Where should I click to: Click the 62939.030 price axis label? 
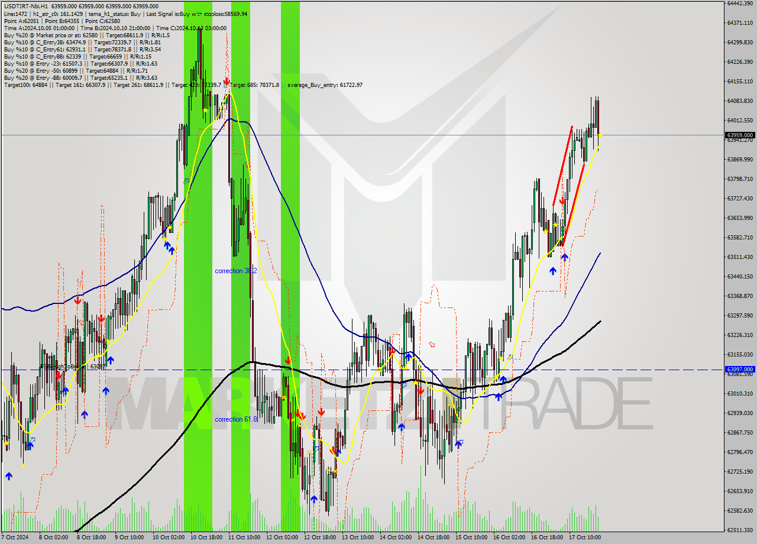(740, 413)
